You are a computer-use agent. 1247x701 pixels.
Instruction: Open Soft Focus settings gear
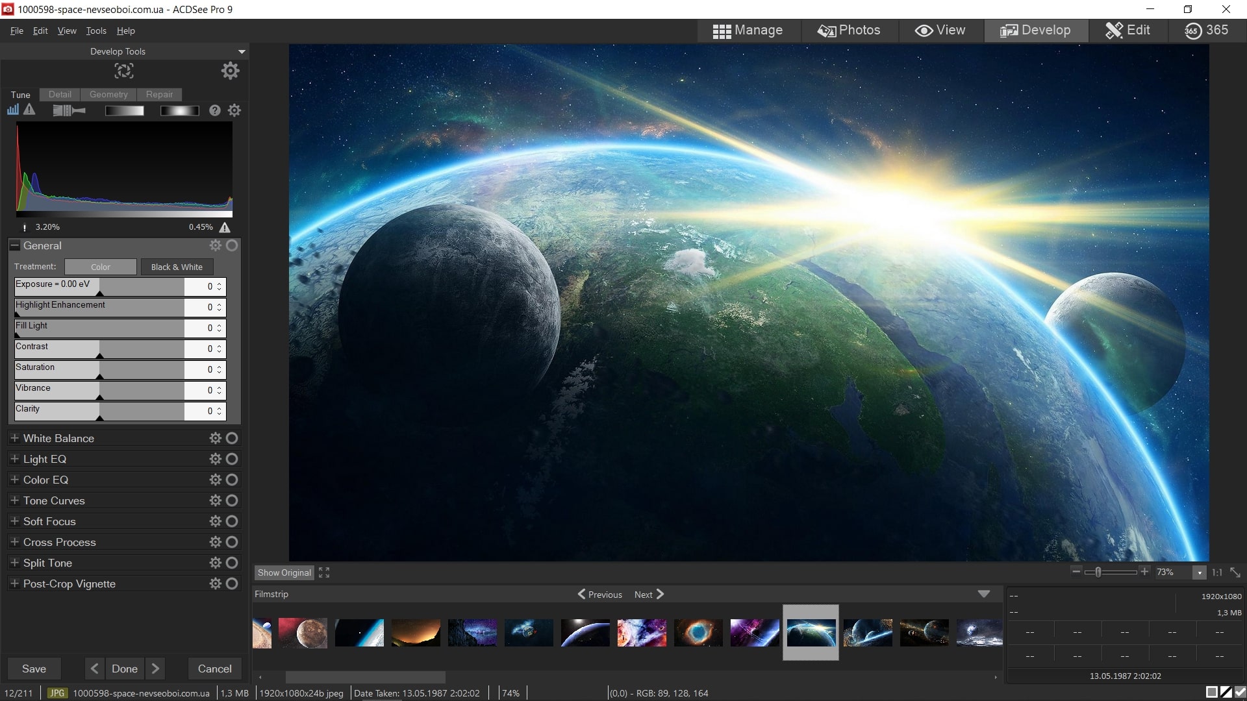215,521
